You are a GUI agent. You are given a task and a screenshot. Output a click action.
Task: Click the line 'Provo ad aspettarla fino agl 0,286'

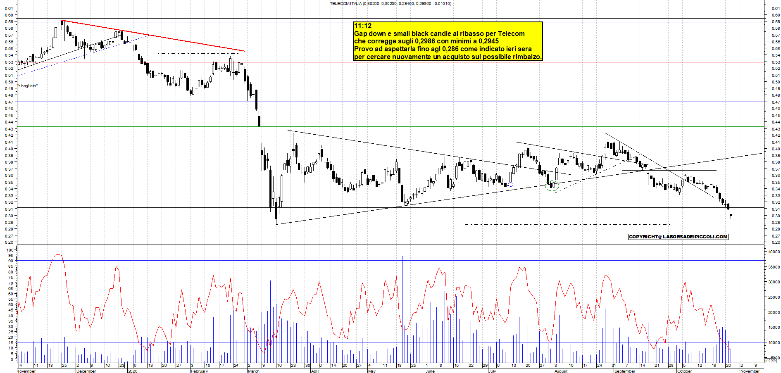click(443, 49)
